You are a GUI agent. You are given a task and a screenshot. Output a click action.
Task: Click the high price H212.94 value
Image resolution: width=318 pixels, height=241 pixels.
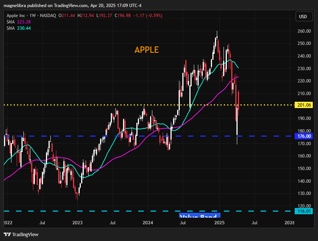click(x=86, y=16)
